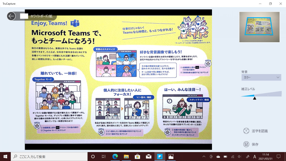Screen dimensions: 286x161
Task: Show hidden system tray icons
Action: (x=204, y=157)
